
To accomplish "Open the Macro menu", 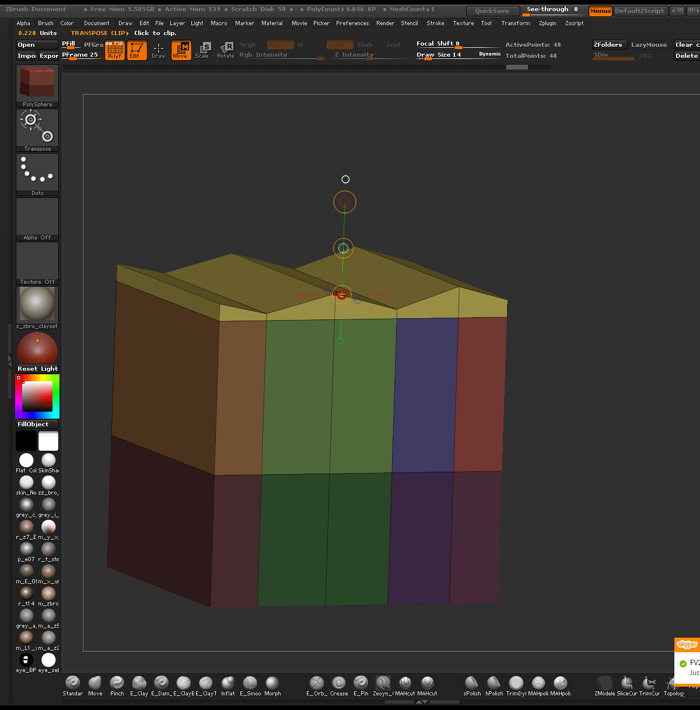I will (219, 23).
